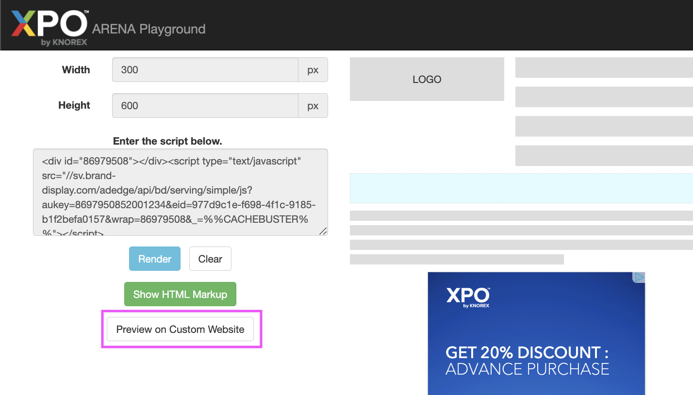The height and width of the screenshot is (395, 693).
Task: Click the light blue banner placeholder
Action: point(521,188)
